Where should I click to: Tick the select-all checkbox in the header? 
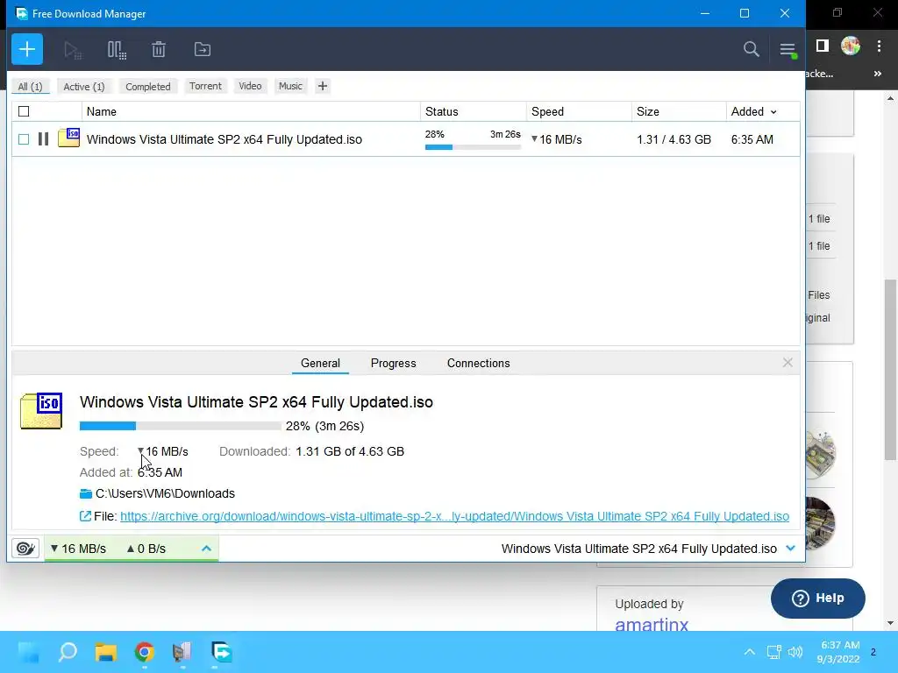(24, 111)
